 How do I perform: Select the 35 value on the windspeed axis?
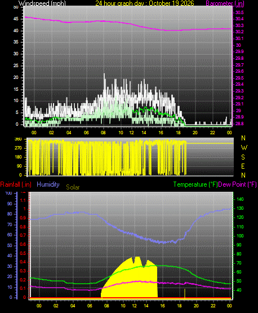16,42
